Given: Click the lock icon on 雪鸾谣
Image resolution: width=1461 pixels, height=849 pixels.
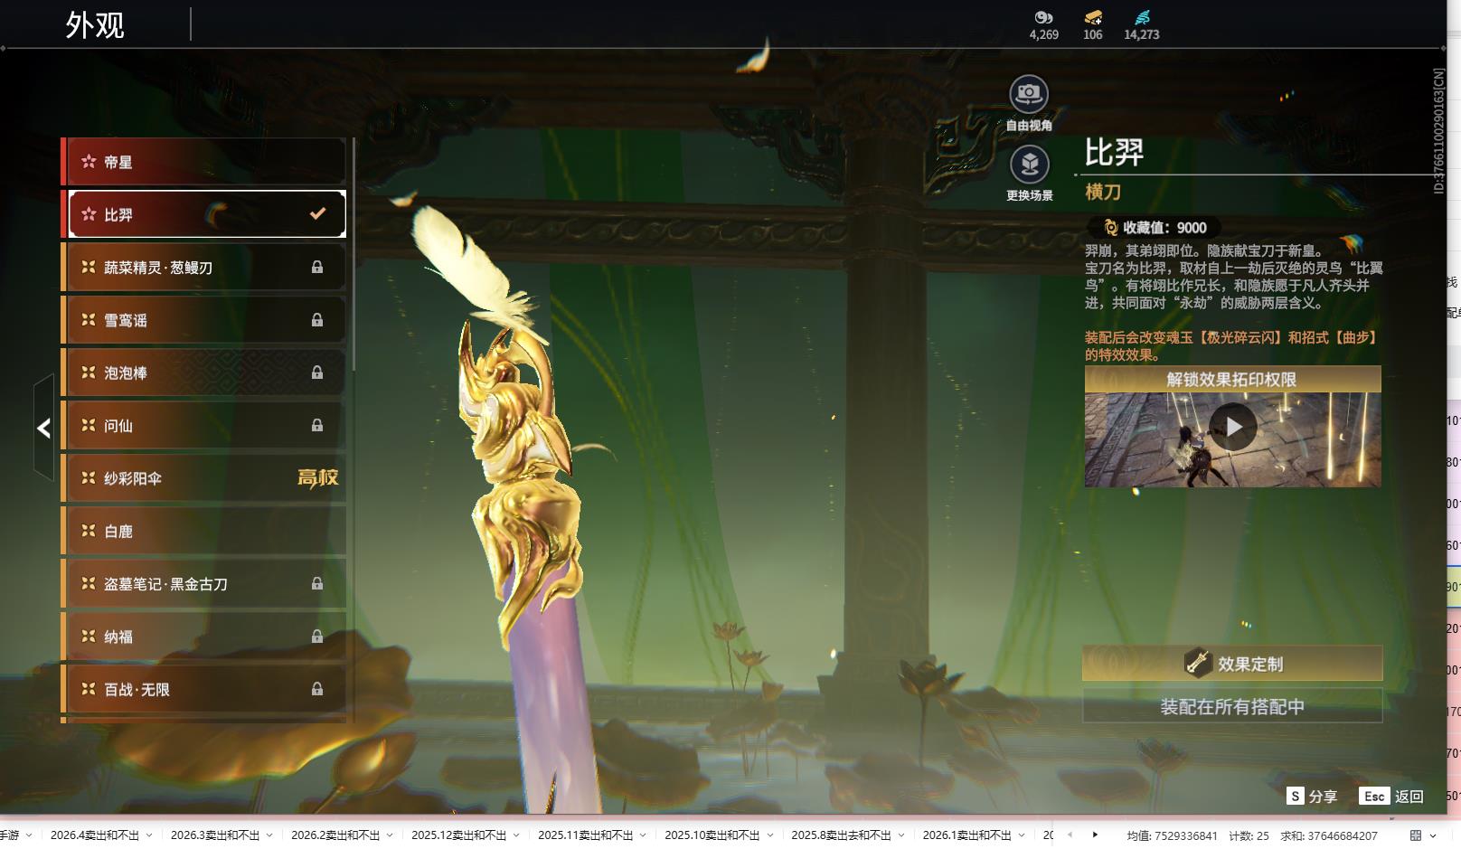Looking at the screenshot, I should click(317, 320).
